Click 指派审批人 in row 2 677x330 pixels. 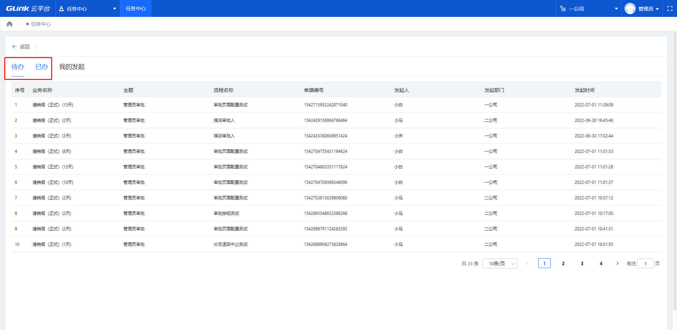click(x=224, y=120)
